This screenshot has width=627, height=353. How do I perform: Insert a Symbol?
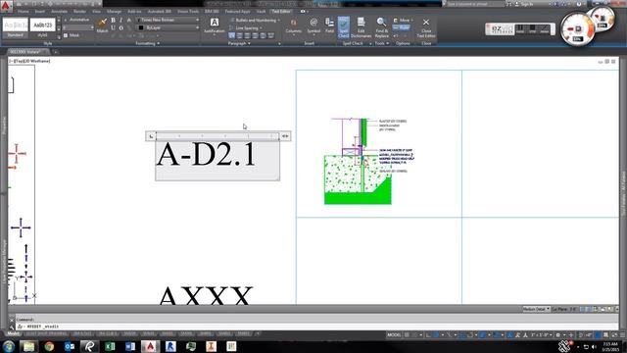coord(313,26)
